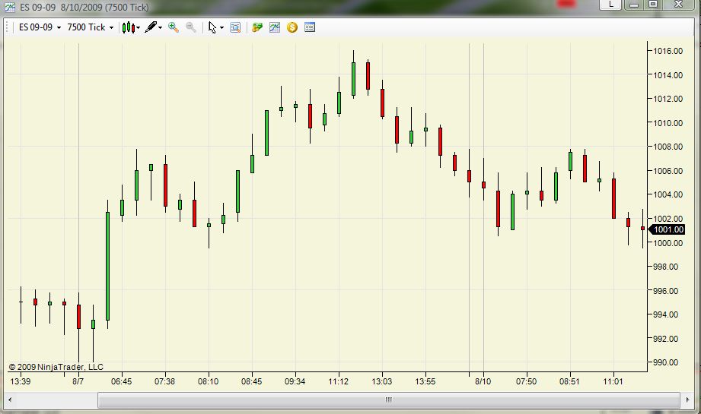Click the green templates folder icon
Viewport: 701px width, 414px height.
pos(257,27)
